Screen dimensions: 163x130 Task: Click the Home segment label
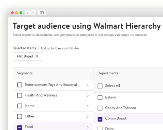click(30, 106)
